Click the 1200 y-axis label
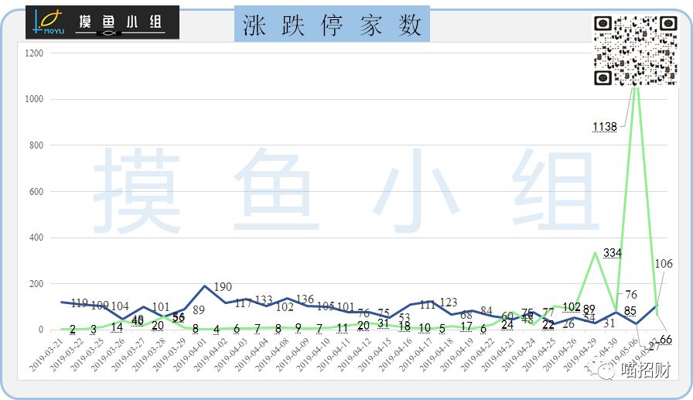 click(x=34, y=53)
